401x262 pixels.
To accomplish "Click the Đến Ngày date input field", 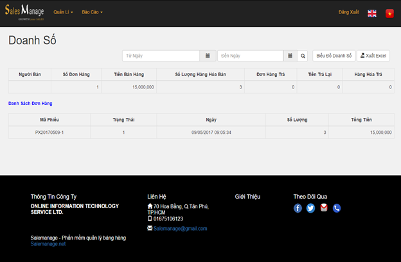I will [250, 56].
